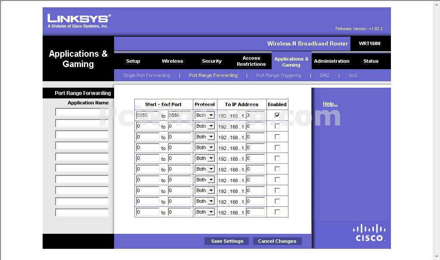Image resolution: width=440 pixels, height=260 pixels.
Task: Select Port Range Forwarding subtab
Action: (213, 75)
